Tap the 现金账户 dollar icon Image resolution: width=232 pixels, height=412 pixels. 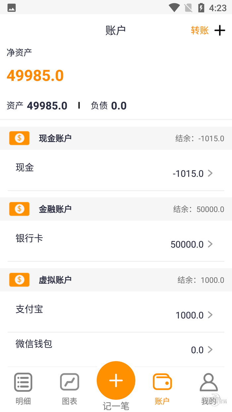point(19,138)
